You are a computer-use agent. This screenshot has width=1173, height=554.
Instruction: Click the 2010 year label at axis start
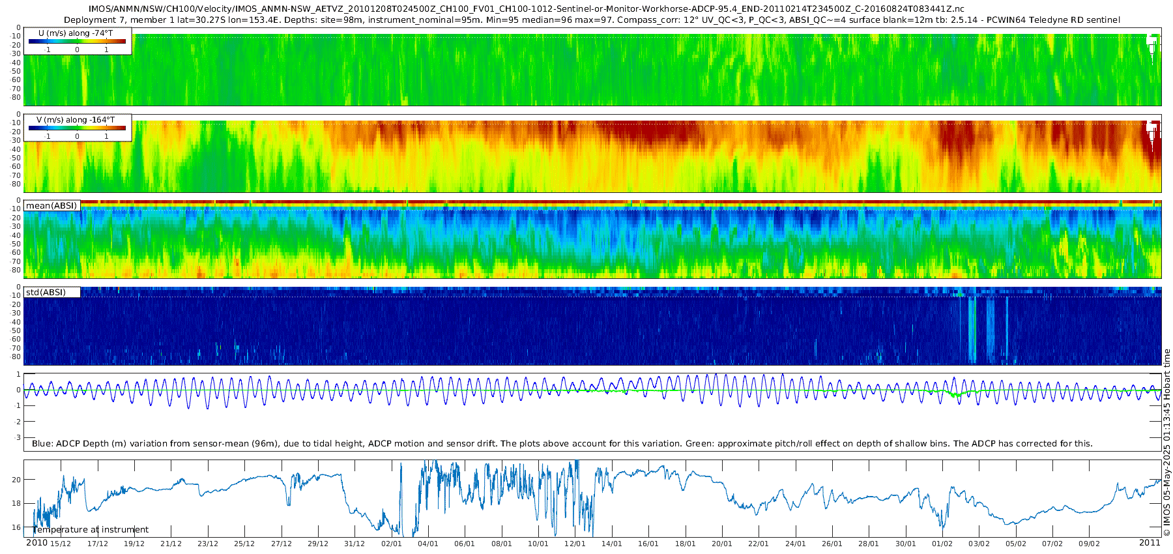[36, 543]
